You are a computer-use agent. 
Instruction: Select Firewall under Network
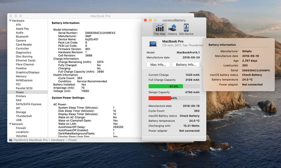coord(21,128)
